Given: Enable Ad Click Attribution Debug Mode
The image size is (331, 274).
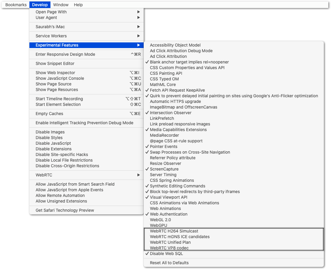Looking at the screenshot, I should tap(234, 51).
